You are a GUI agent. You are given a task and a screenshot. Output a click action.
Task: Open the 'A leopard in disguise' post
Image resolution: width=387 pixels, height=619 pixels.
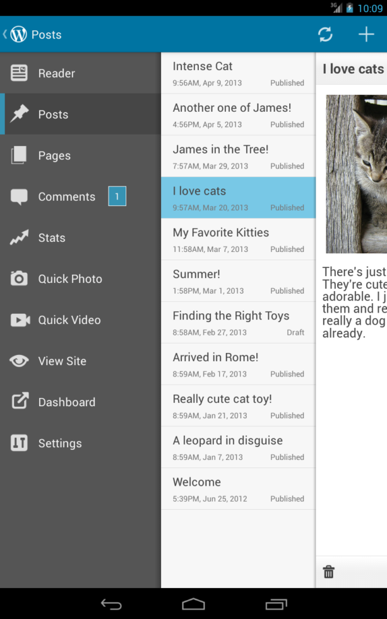click(238, 447)
